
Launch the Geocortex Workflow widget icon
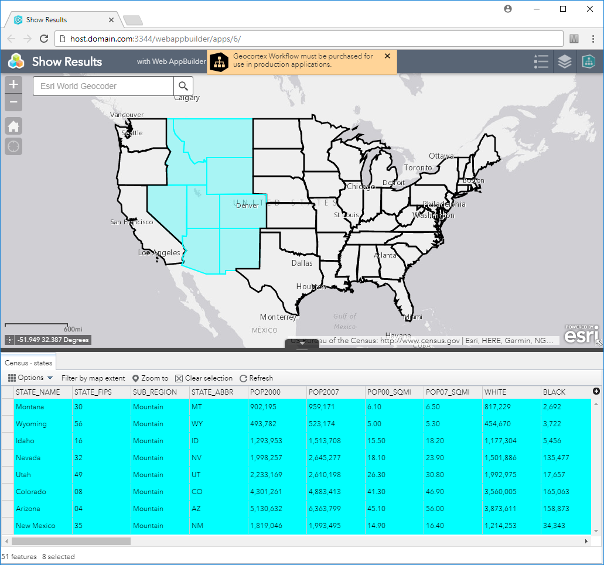[588, 61]
